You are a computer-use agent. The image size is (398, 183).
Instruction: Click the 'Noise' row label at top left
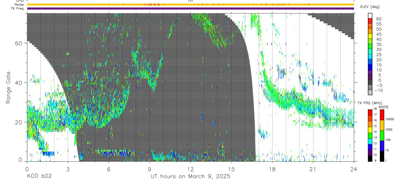point(19,5)
